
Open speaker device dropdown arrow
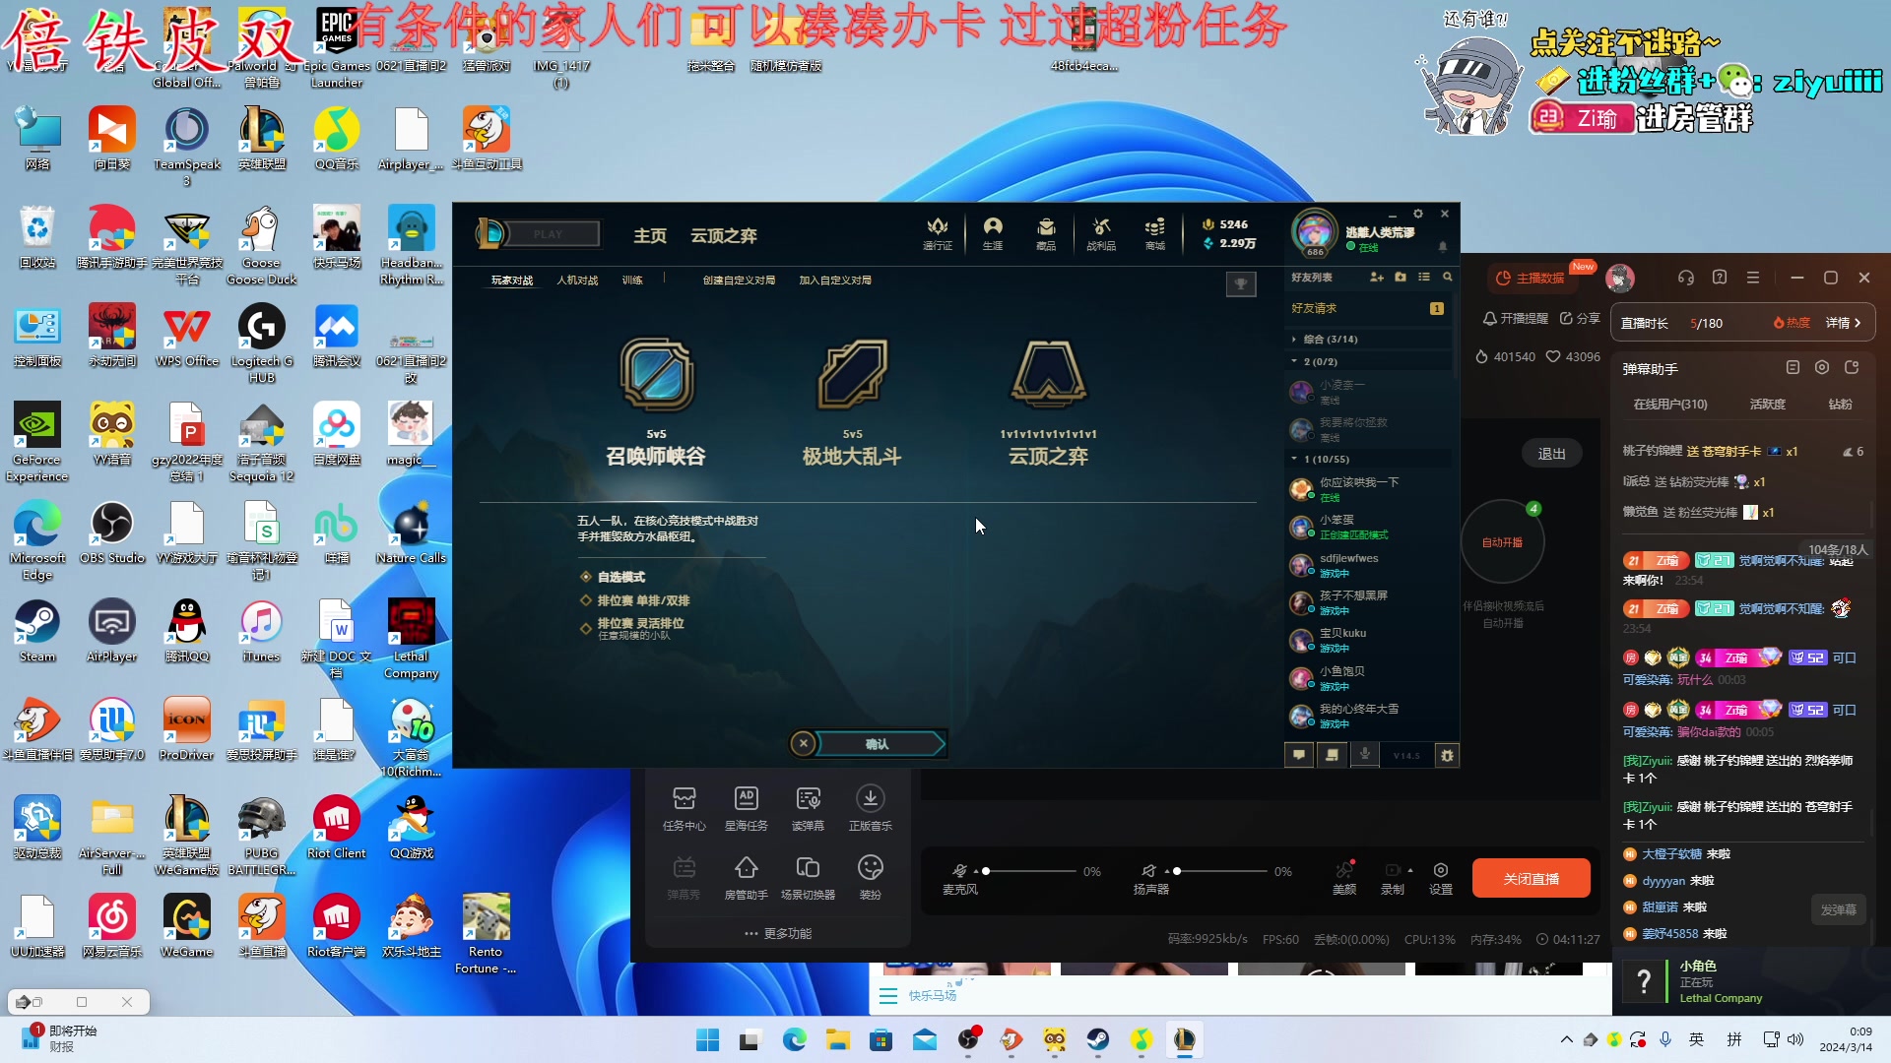pyautogui.click(x=1167, y=872)
